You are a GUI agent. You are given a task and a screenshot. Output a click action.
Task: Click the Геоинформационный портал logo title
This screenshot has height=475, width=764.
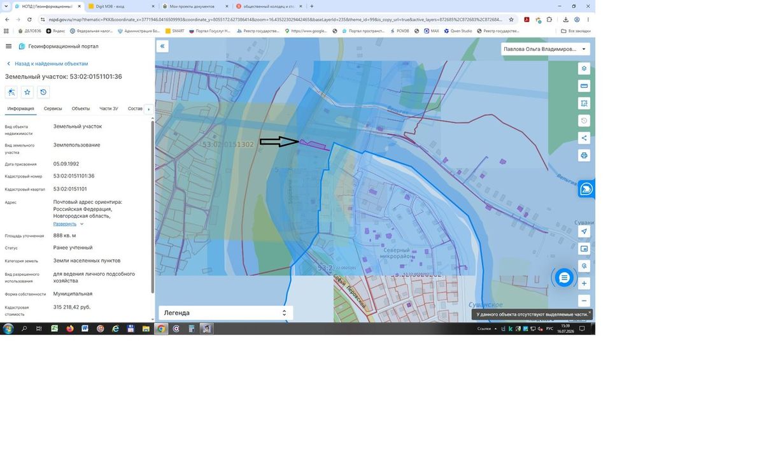[x=59, y=46]
